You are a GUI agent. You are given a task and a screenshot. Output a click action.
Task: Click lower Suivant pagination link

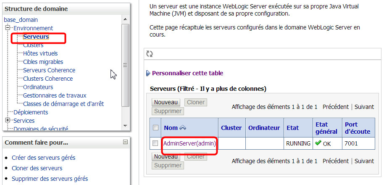pos(364,161)
